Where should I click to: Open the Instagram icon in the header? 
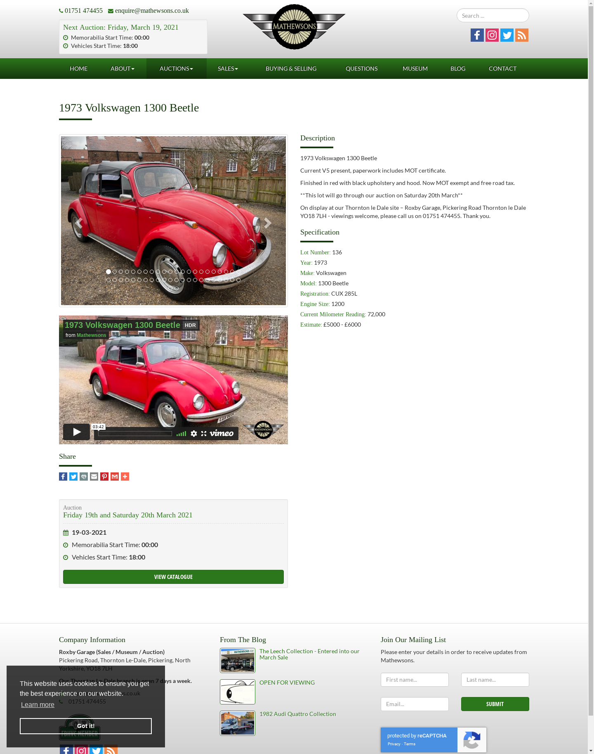pos(492,35)
